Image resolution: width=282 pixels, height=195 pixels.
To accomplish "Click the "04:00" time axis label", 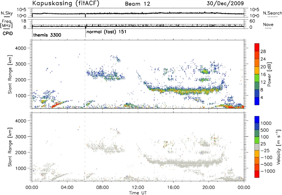I will point(67,188).
